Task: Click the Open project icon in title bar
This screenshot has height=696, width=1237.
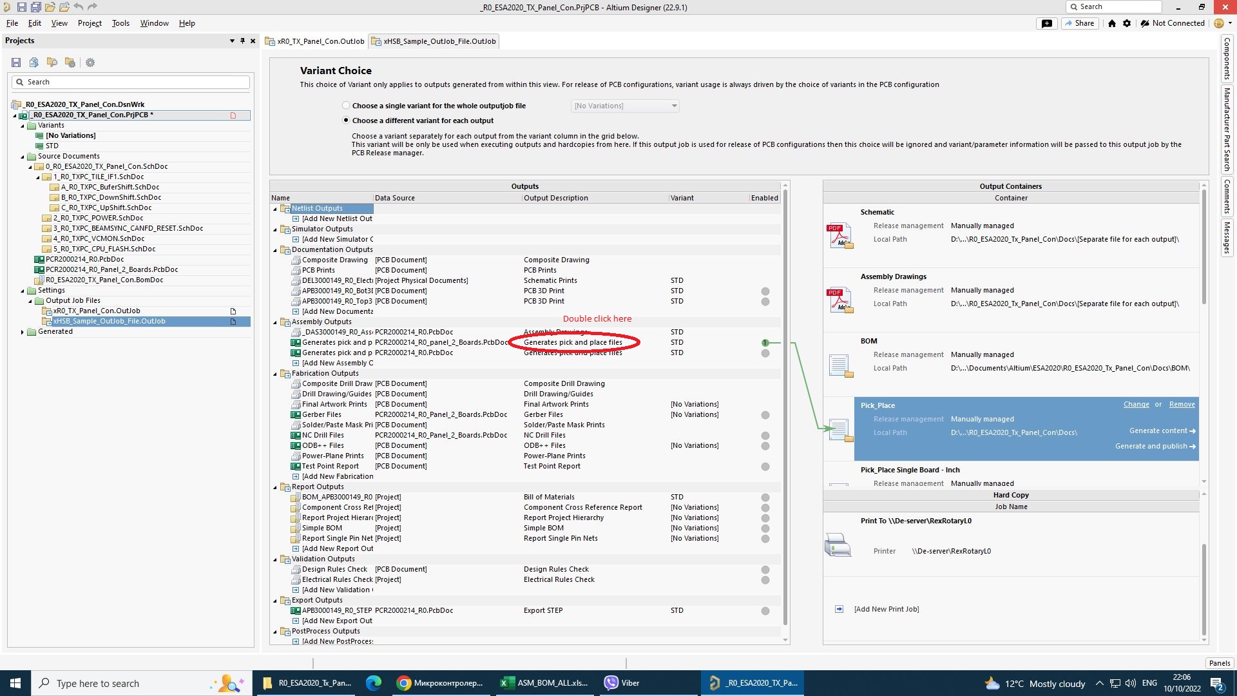Action: coord(64,7)
